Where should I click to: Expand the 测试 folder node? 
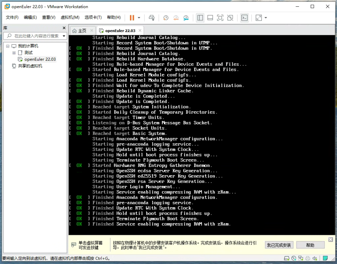pyautogui.click(x=14, y=53)
